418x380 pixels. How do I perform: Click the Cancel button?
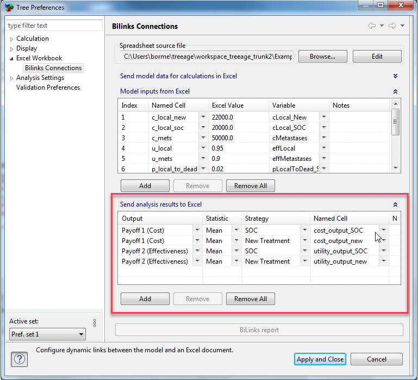click(376, 359)
